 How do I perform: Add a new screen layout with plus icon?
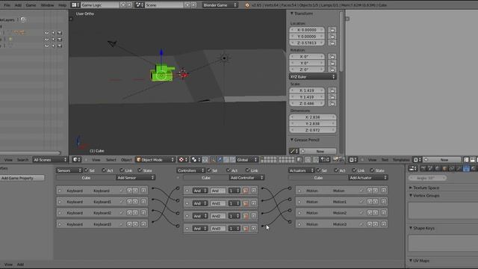(x=122, y=5)
